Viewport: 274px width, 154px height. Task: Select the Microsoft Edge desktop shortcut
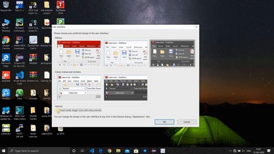click(6, 60)
